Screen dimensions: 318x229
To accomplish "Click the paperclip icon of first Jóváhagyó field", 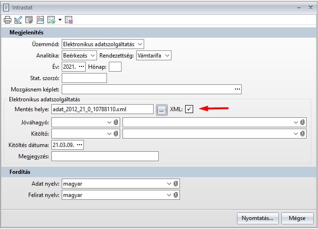I will pyautogui.click(x=116, y=123).
